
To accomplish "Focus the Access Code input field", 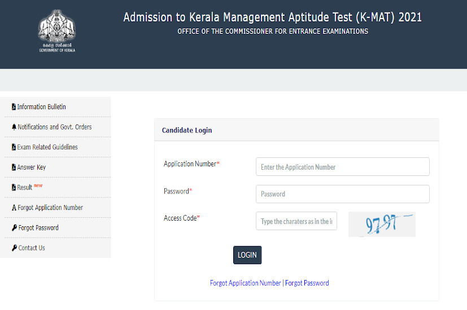I will tap(296, 221).
